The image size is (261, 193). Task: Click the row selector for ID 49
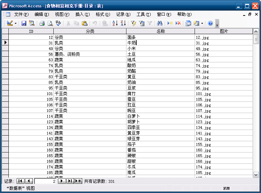[5, 48]
